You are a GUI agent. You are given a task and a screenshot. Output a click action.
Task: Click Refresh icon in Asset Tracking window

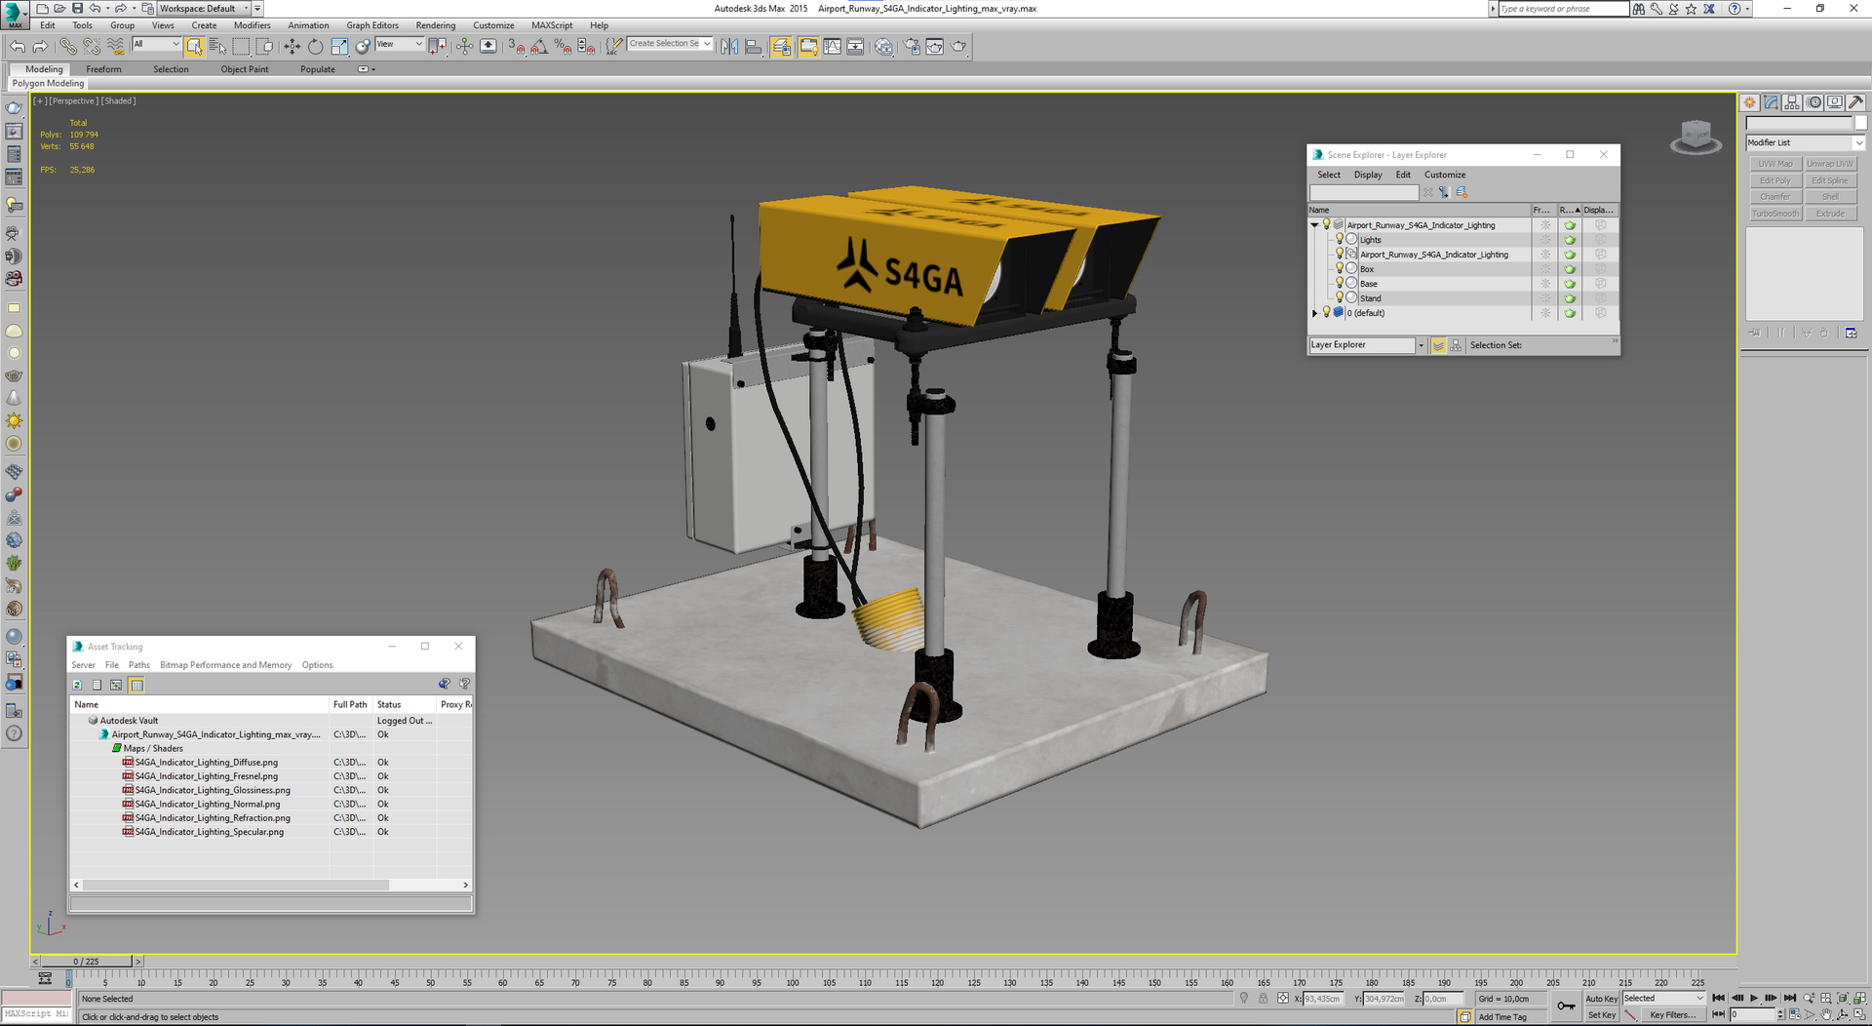[77, 686]
